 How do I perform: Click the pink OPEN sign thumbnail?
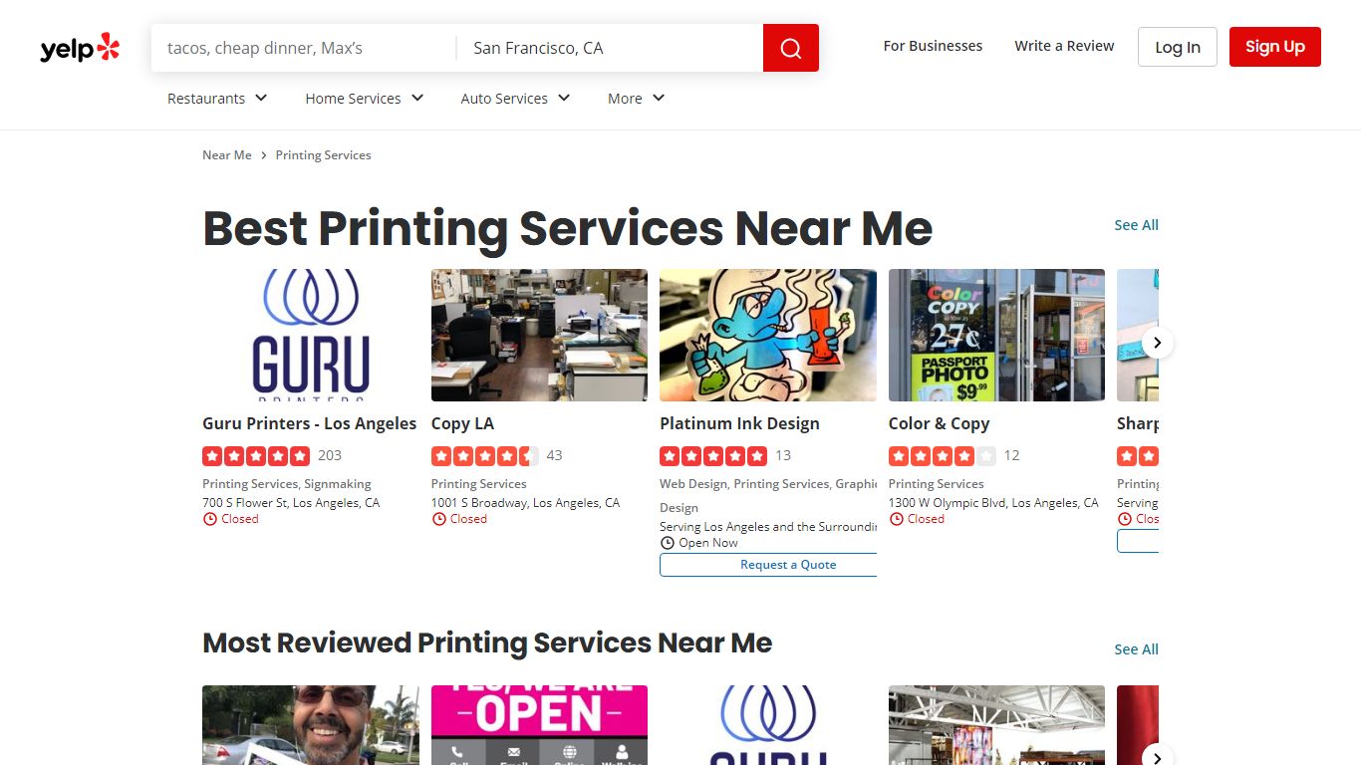pyautogui.click(x=539, y=725)
